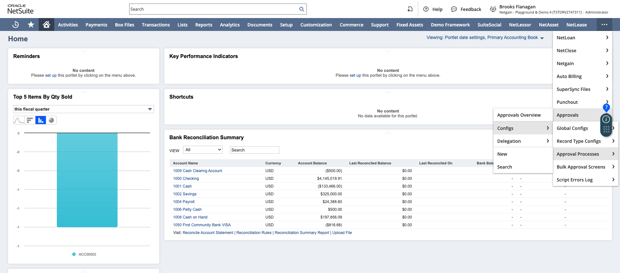The height and width of the screenshot is (273, 620).
Task: Click the Create New page icon
Action: pyautogui.click(x=410, y=9)
